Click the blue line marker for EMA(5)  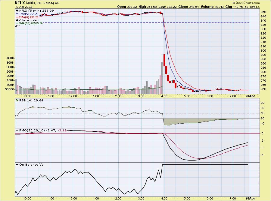tap(17, 14)
